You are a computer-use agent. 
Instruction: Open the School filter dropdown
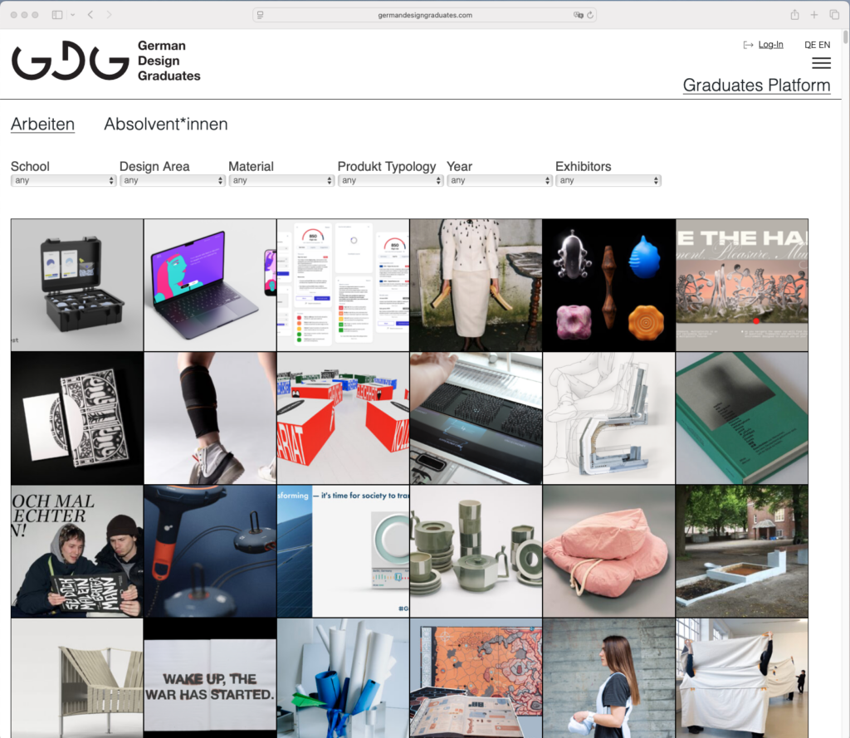pos(63,180)
